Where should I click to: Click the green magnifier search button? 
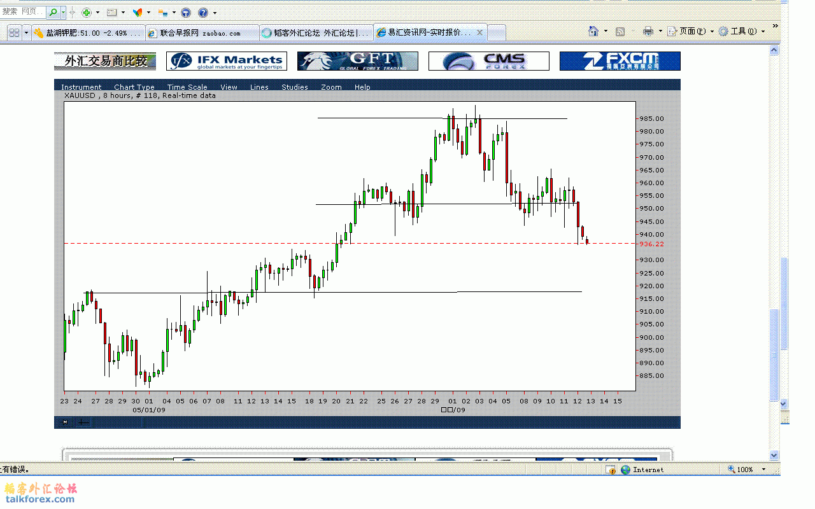(x=53, y=12)
